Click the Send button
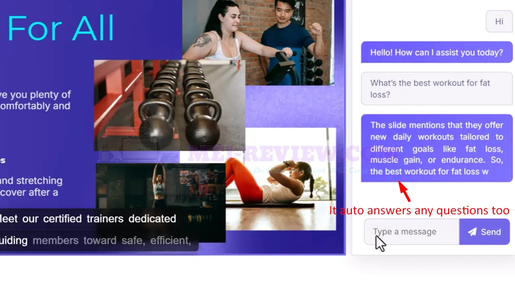Image resolution: width=515 pixels, height=283 pixels. coord(485,232)
